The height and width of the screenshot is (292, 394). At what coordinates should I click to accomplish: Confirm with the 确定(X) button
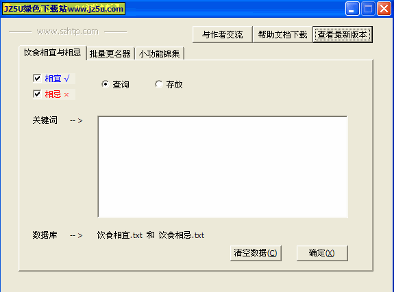click(322, 253)
